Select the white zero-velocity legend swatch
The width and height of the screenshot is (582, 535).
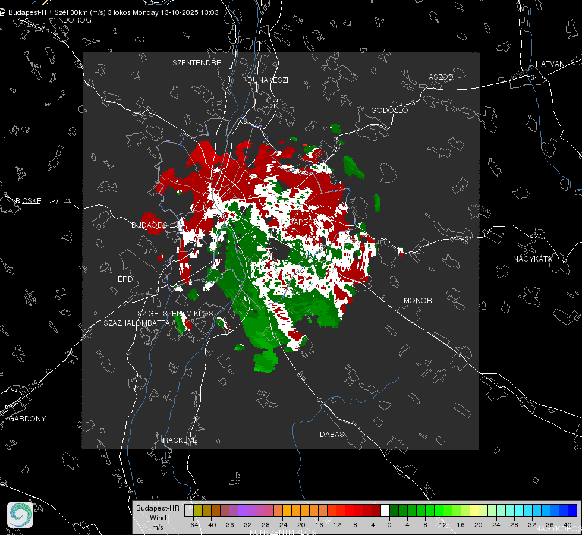385,510
